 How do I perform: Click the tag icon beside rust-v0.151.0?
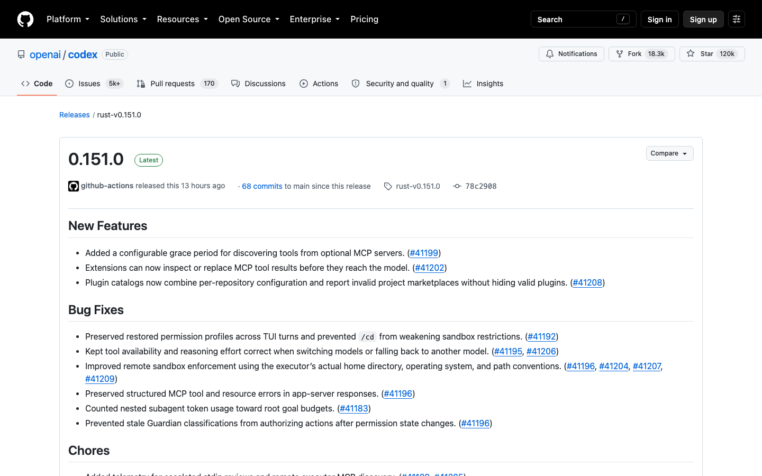point(388,186)
